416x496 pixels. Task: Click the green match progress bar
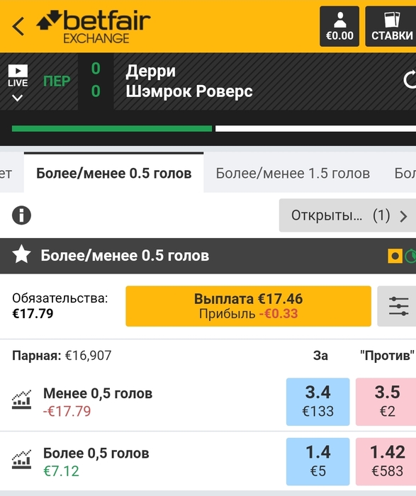112,128
